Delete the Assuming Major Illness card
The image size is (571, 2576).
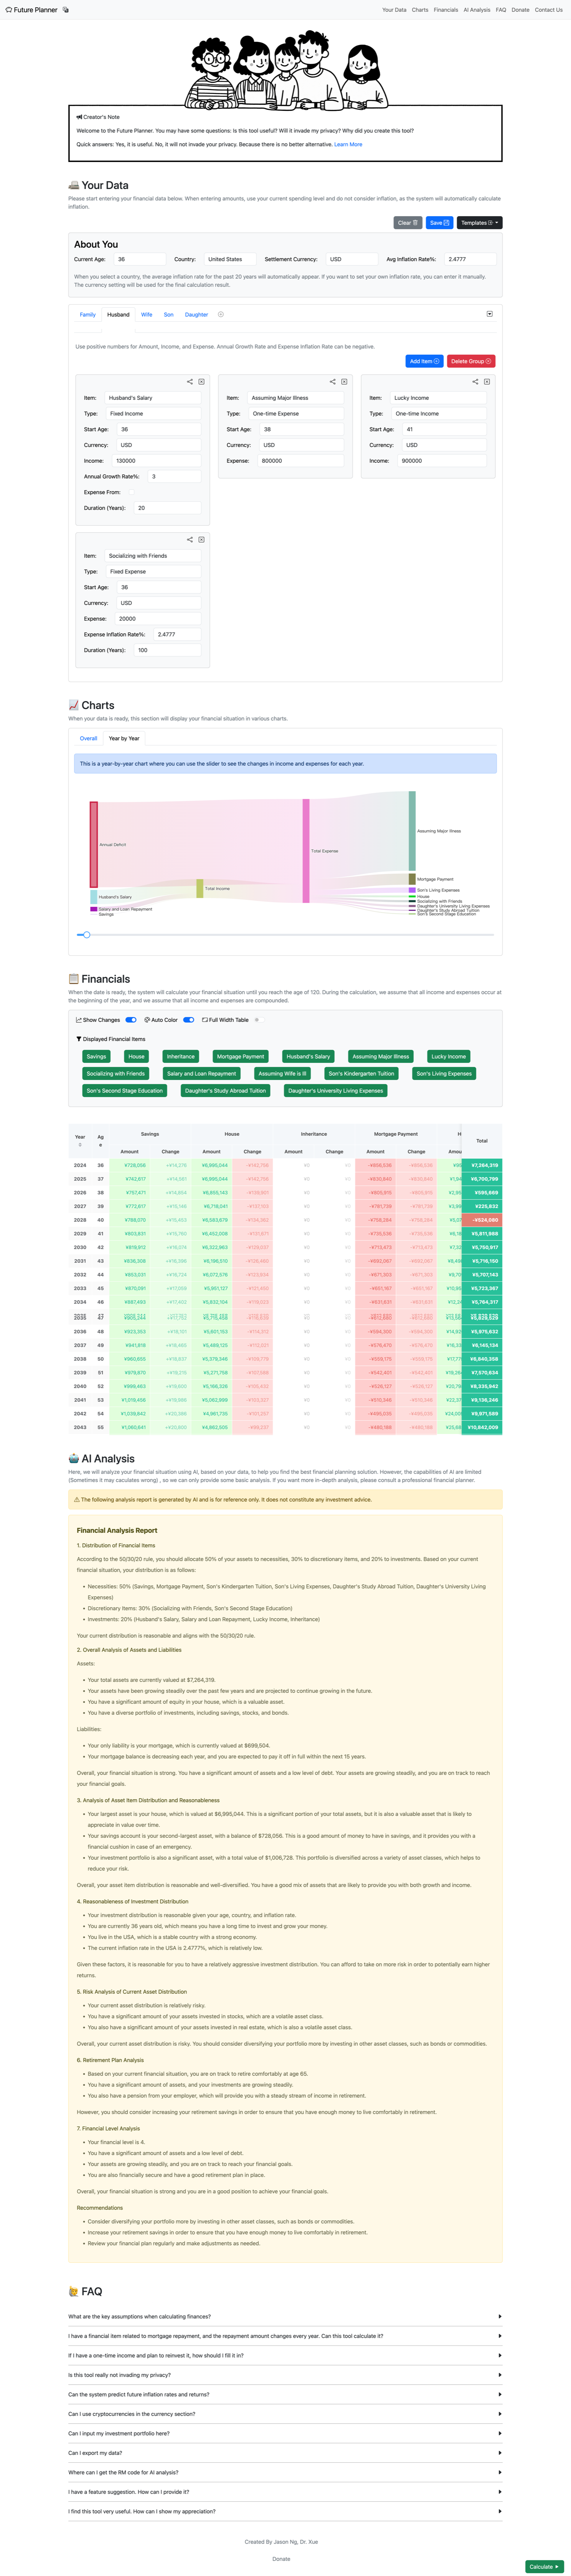(344, 382)
